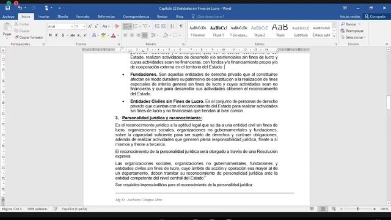Show paragraph marks with the pilcrow

(181, 26)
